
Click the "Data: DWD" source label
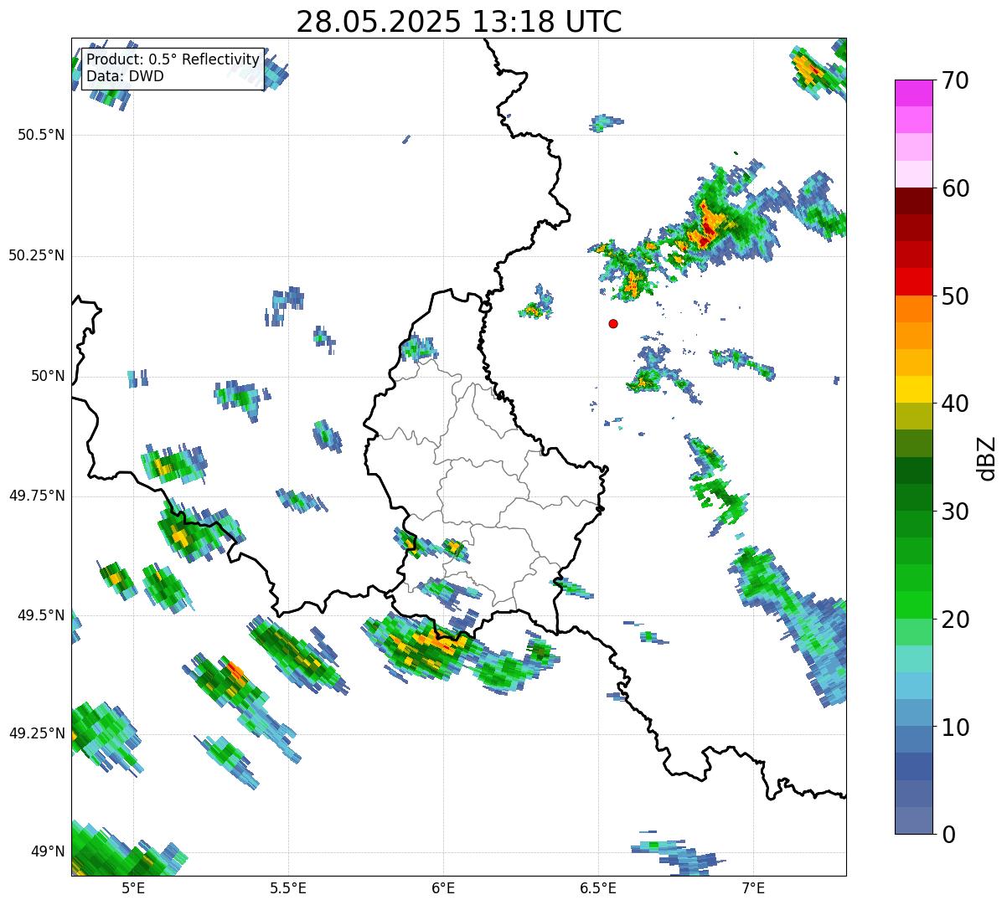[x=125, y=77]
